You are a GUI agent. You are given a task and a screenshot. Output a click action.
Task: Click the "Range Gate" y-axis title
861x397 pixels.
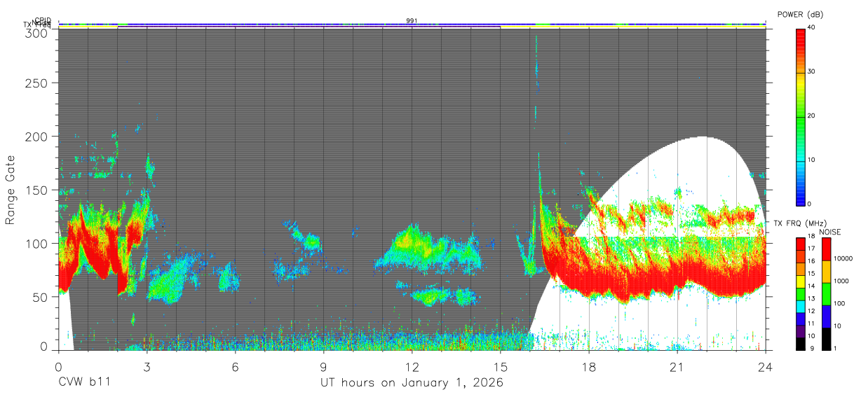tap(11, 189)
